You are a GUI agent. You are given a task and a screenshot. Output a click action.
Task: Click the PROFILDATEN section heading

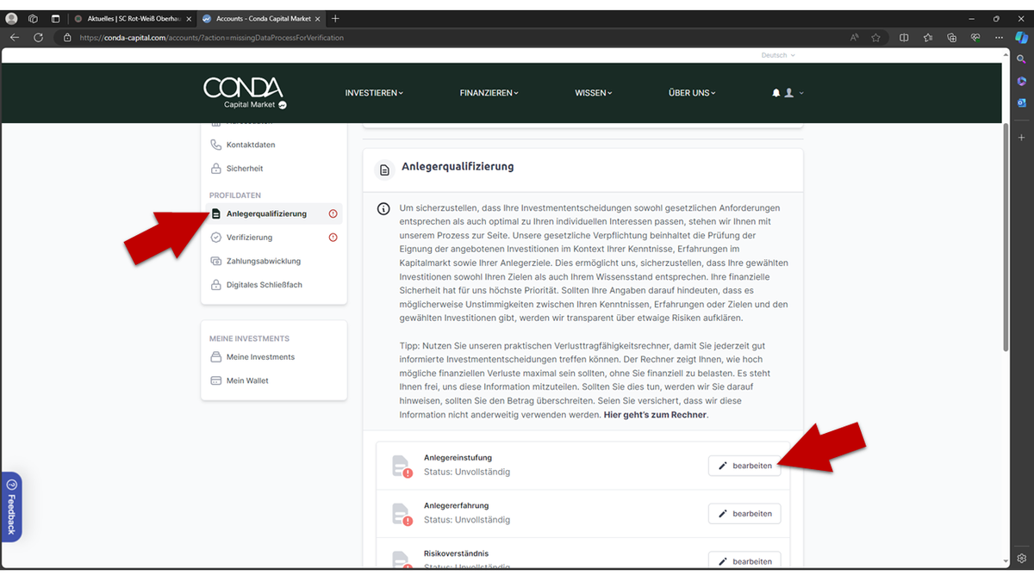tap(235, 195)
